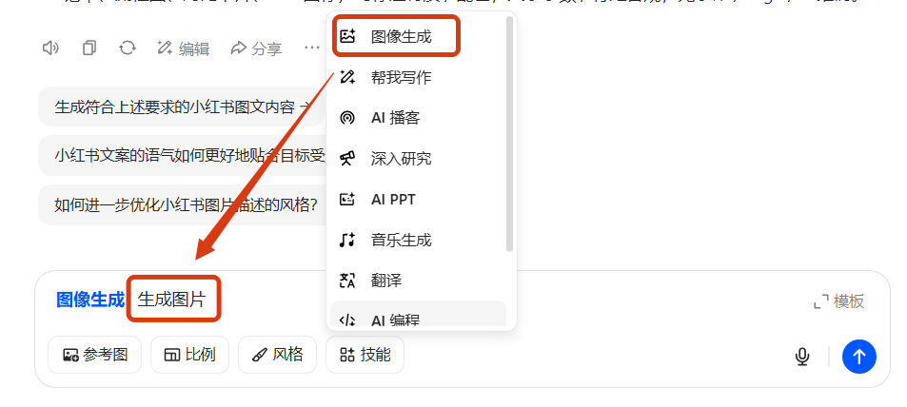The image size is (907, 407).
Task: Click the microphone voice input icon
Action: tap(801, 356)
